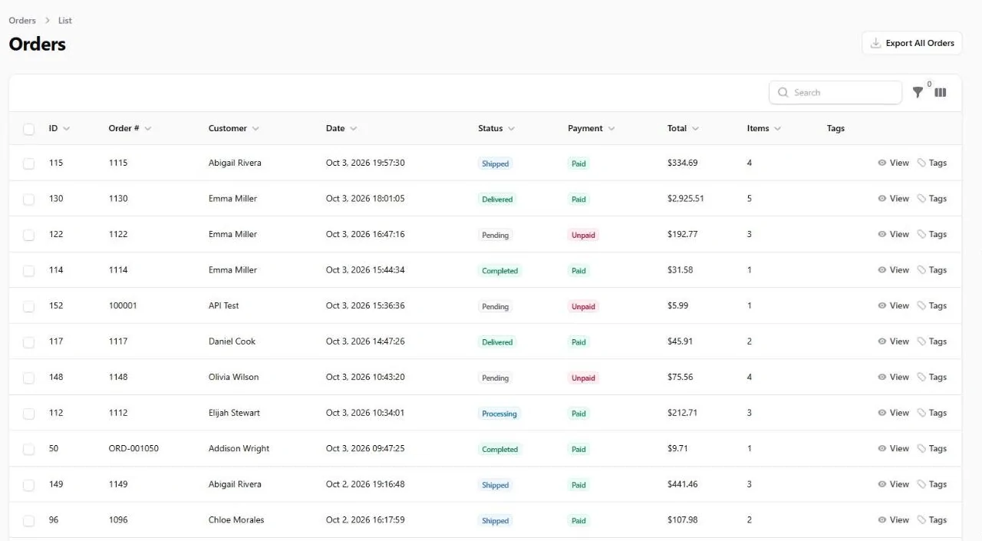Click tag icon for order 1115
The image size is (982, 541).
click(921, 163)
